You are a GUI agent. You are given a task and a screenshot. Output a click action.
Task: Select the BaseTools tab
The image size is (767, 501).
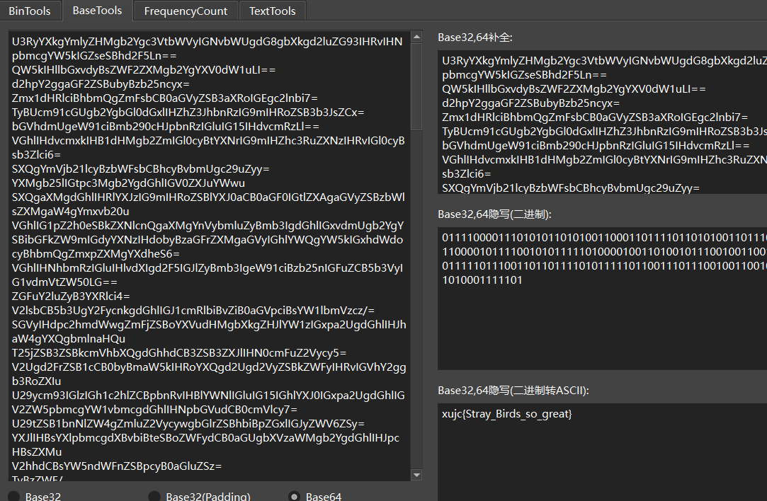[97, 11]
